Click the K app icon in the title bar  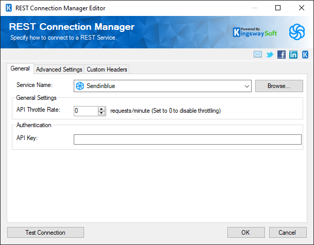coord(9,8)
